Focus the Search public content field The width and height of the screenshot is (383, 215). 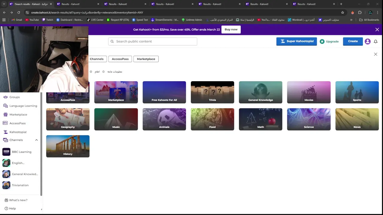coord(153,42)
